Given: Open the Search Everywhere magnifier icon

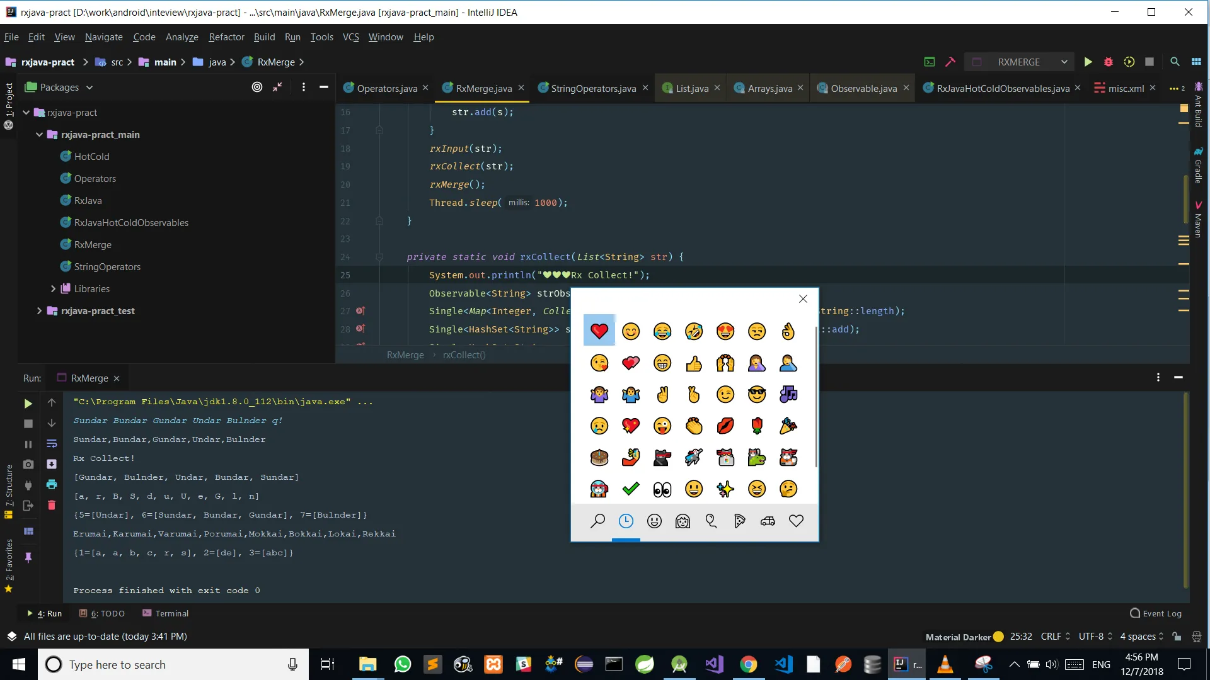Looking at the screenshot, I should (x=1175, y=62).
